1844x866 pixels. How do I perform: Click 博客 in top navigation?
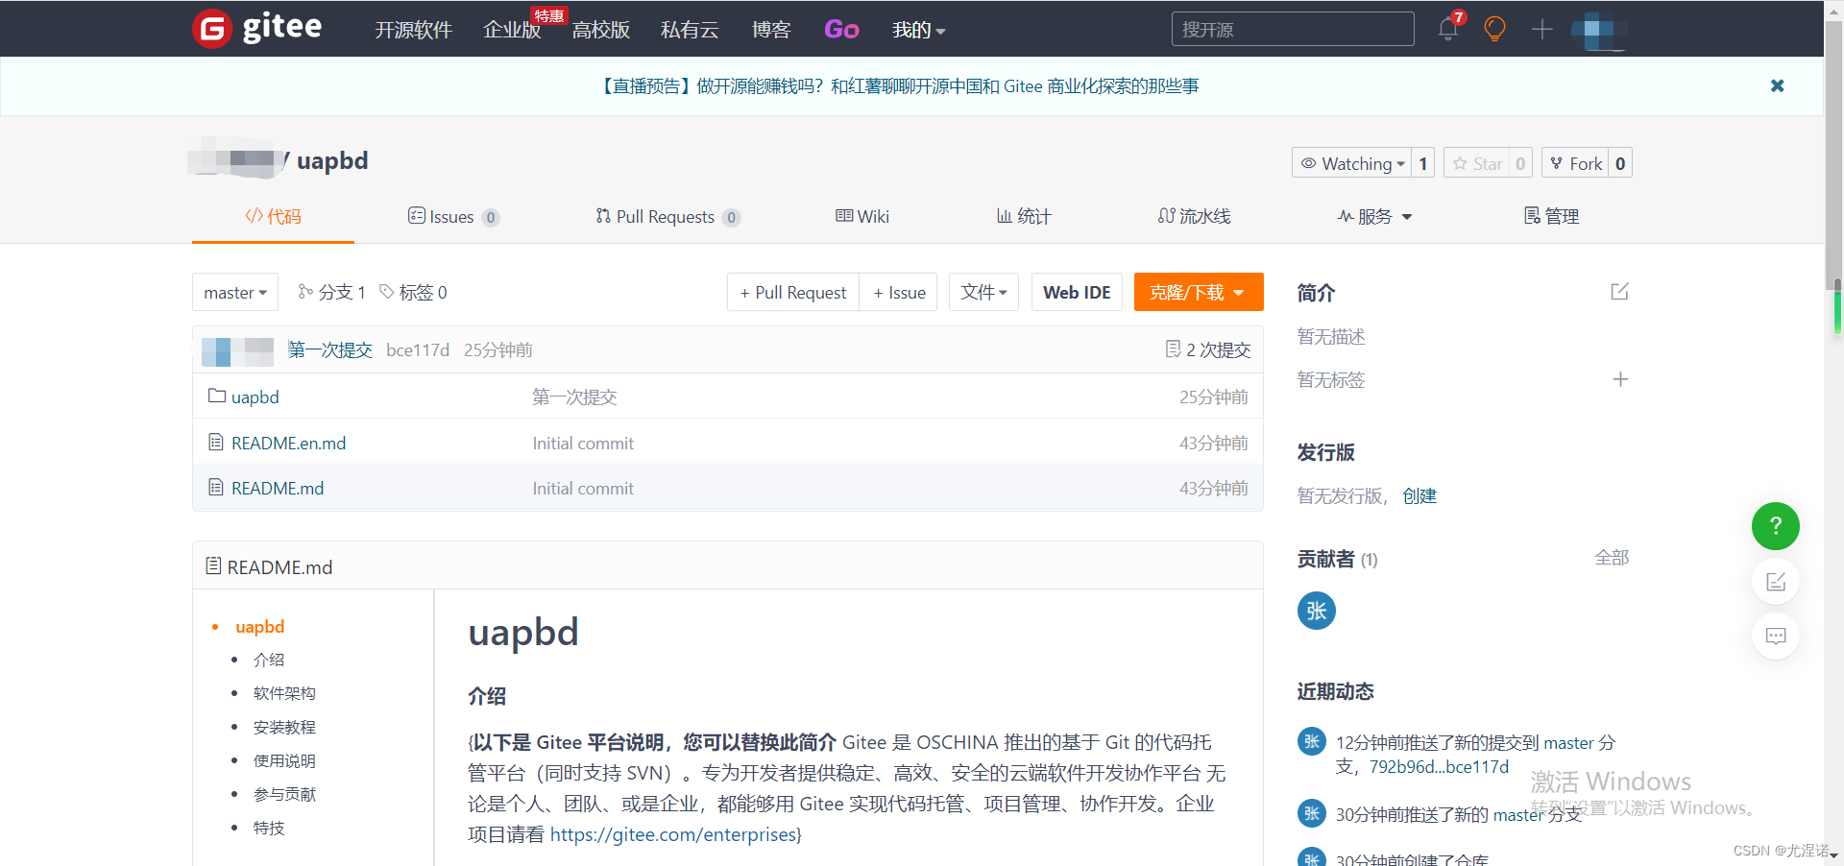771,30
